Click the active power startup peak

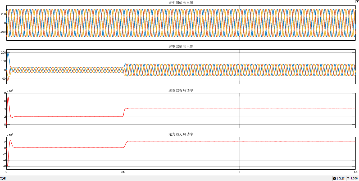[8, 97]
